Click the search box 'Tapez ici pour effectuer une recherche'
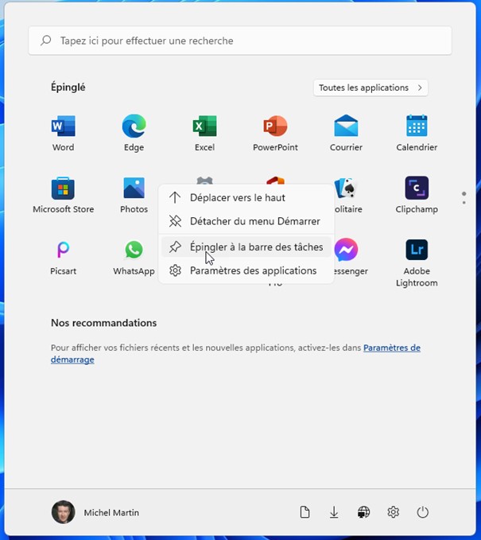Screen dimensions: 481x540 coord(240,41)
